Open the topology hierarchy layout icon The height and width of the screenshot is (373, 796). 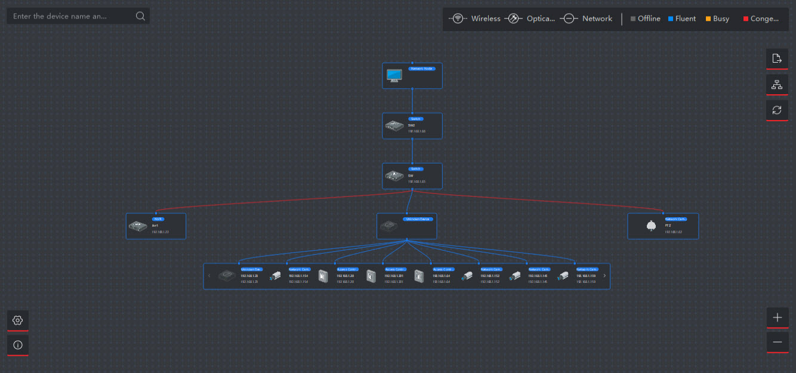777,85
